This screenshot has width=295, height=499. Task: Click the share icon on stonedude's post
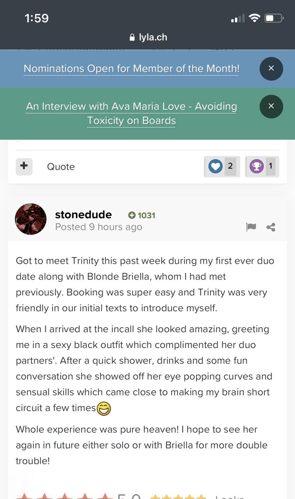[271, 227]
